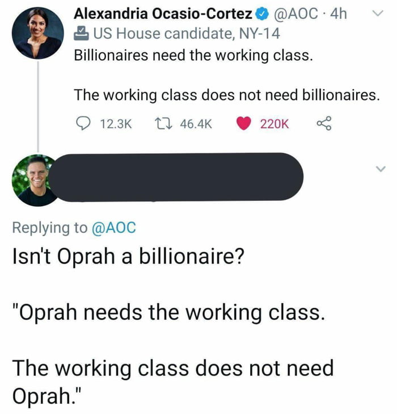
Task: Click the 46.4K retweets count
Action: (196, 123)
